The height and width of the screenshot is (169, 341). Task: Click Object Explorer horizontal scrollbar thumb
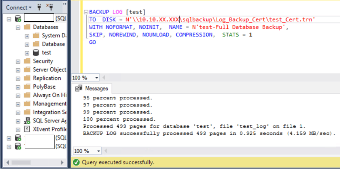[x=21, y=162]
